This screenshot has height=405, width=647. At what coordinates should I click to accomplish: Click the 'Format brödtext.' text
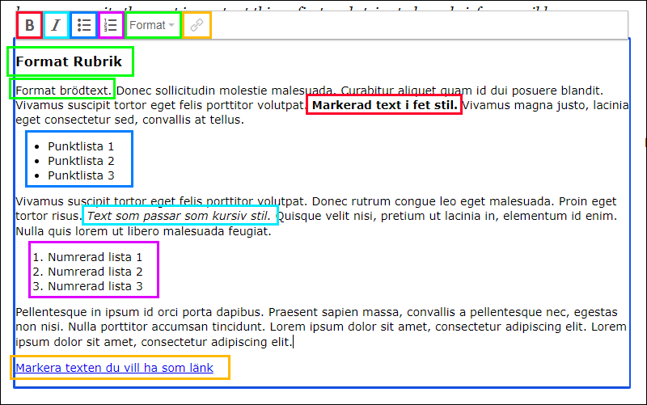pyautogui.click(x=64, y=90)
